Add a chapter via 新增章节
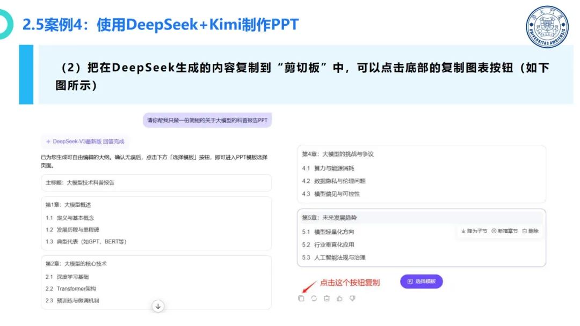This screenshot has width=580, height=326. (504, 231)
